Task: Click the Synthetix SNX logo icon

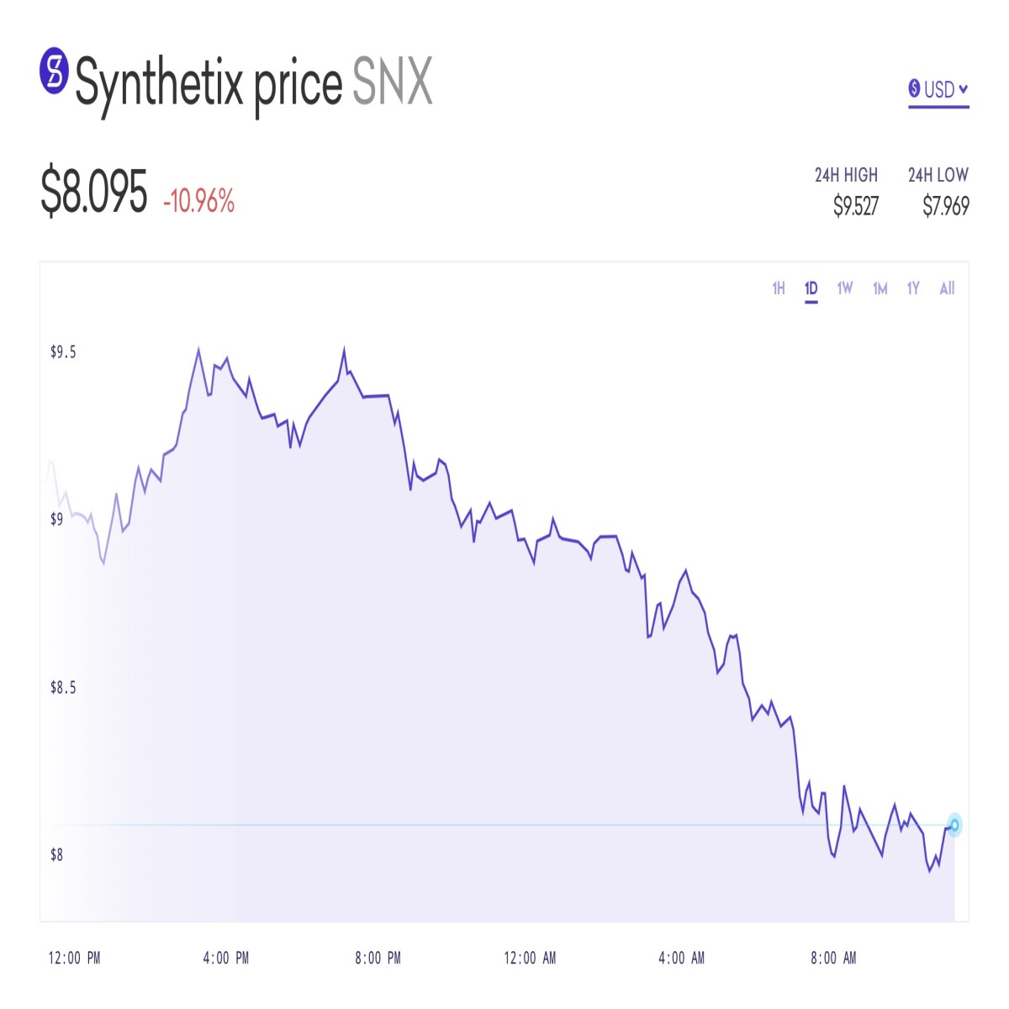Action: pyautogui.click(x=54, y=70)
